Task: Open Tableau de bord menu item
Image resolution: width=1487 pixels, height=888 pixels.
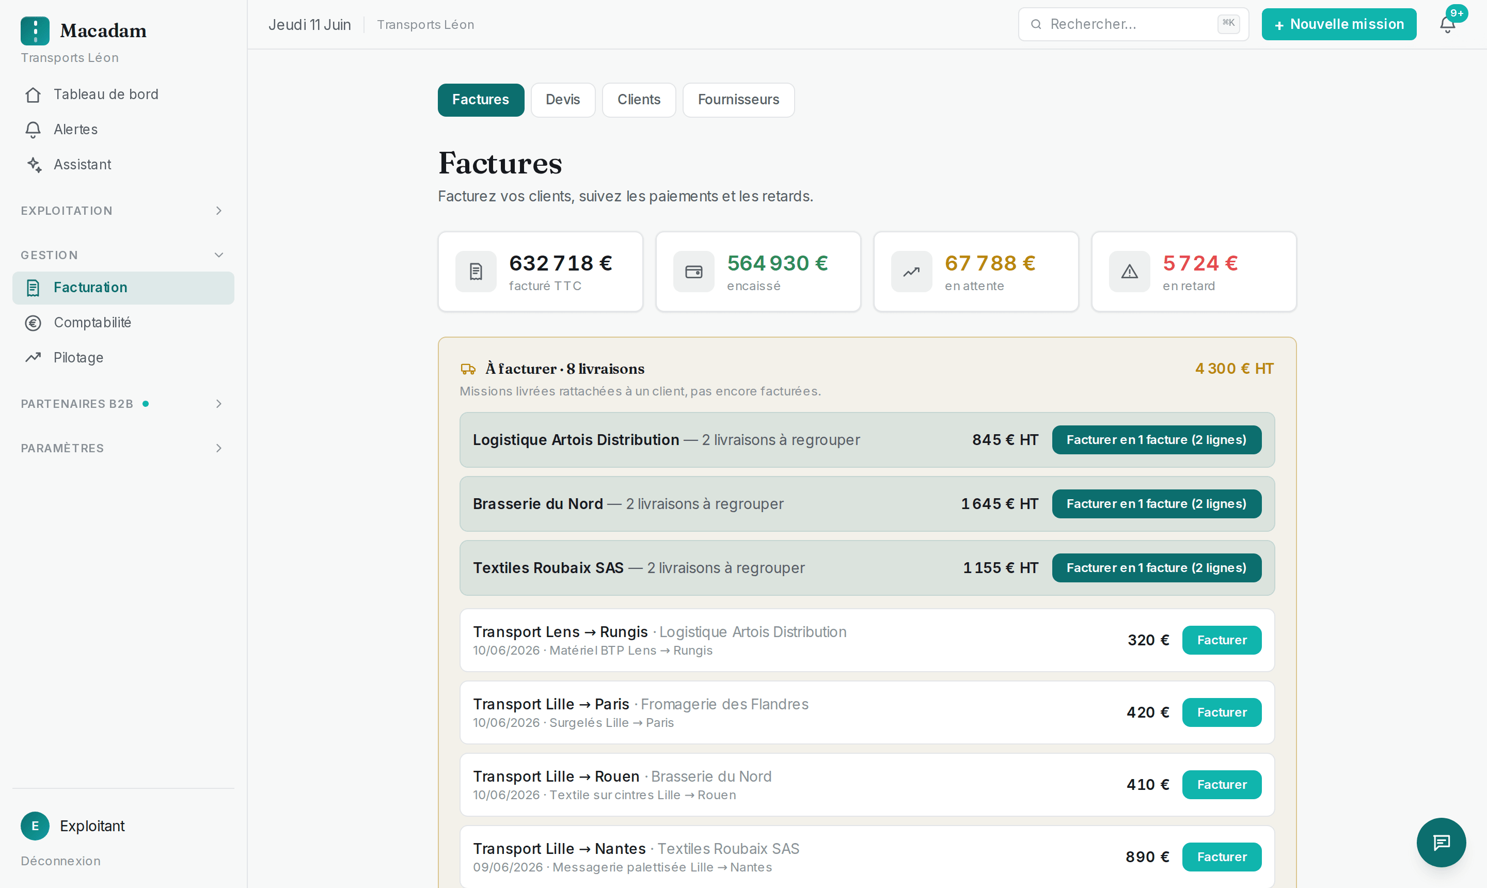Action: (123, 94)
